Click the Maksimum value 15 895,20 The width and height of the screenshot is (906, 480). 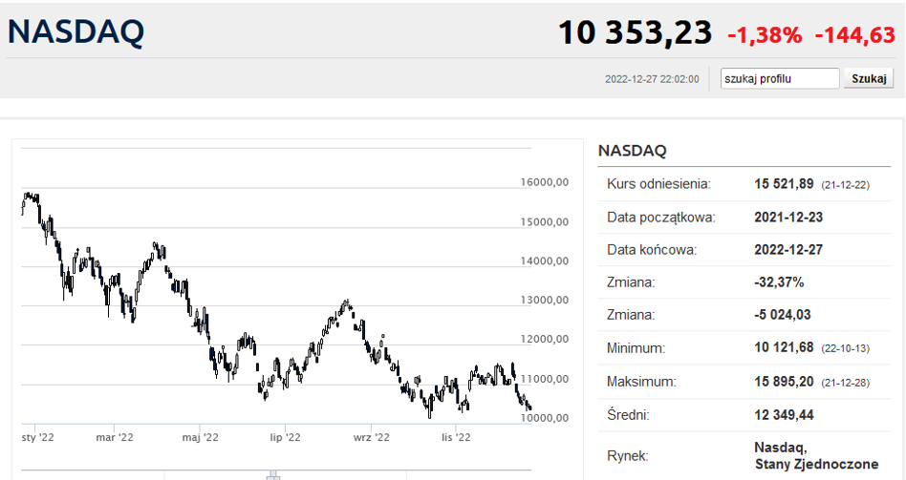pos(784,382)
